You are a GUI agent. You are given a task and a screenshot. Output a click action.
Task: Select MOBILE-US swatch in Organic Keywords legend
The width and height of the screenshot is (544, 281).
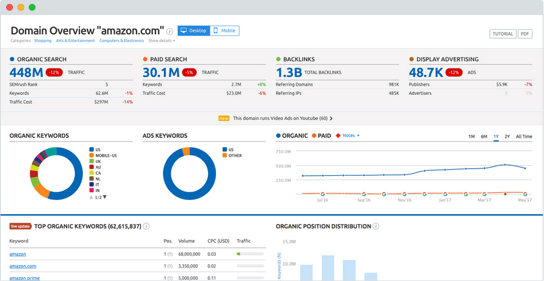pyautogui.click(x=91, y=155)
